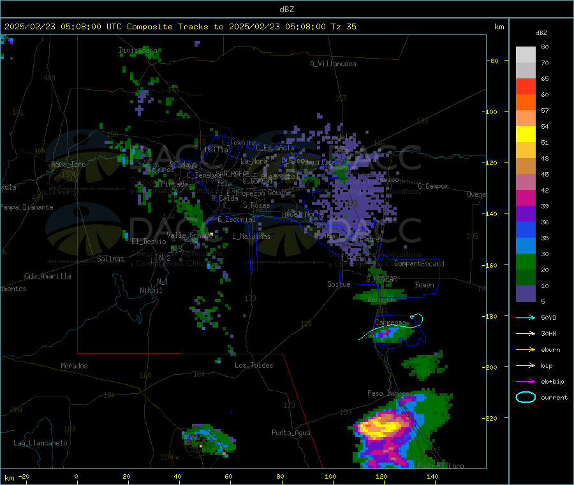The width and height of the screenshot is (574, 485).
Task: Click the '100' tick on bottom axis
Action: (x=330, y=476)
